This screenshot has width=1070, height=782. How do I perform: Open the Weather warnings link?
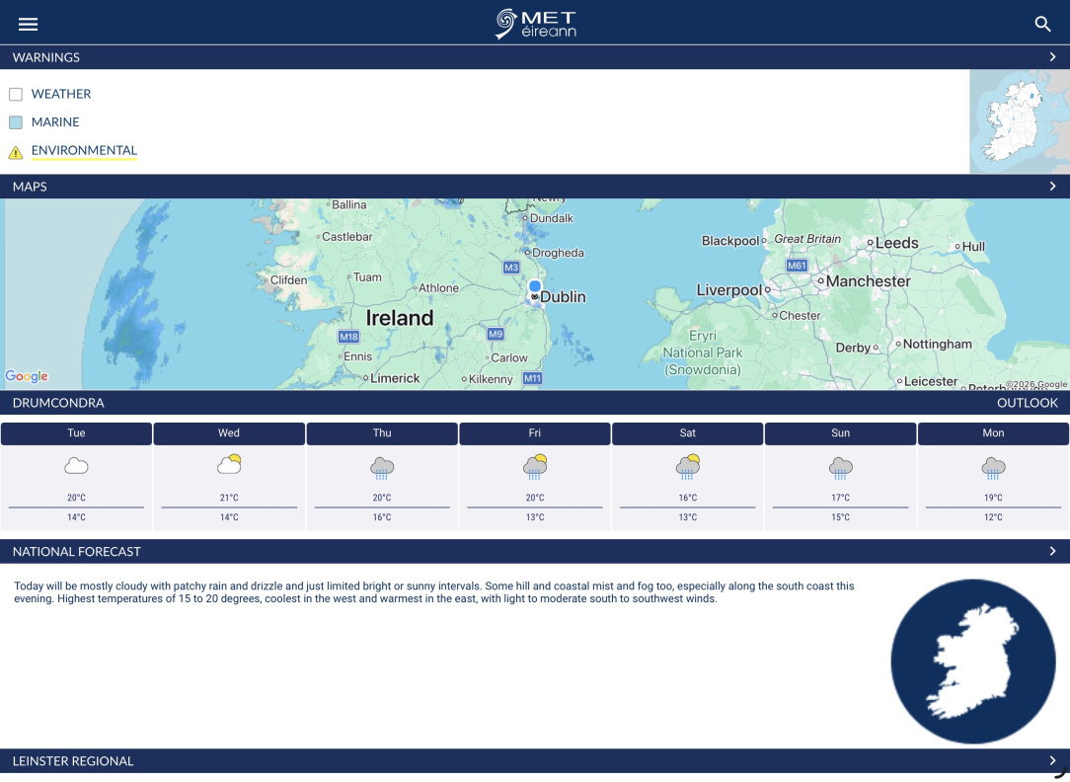click(61, 94)
